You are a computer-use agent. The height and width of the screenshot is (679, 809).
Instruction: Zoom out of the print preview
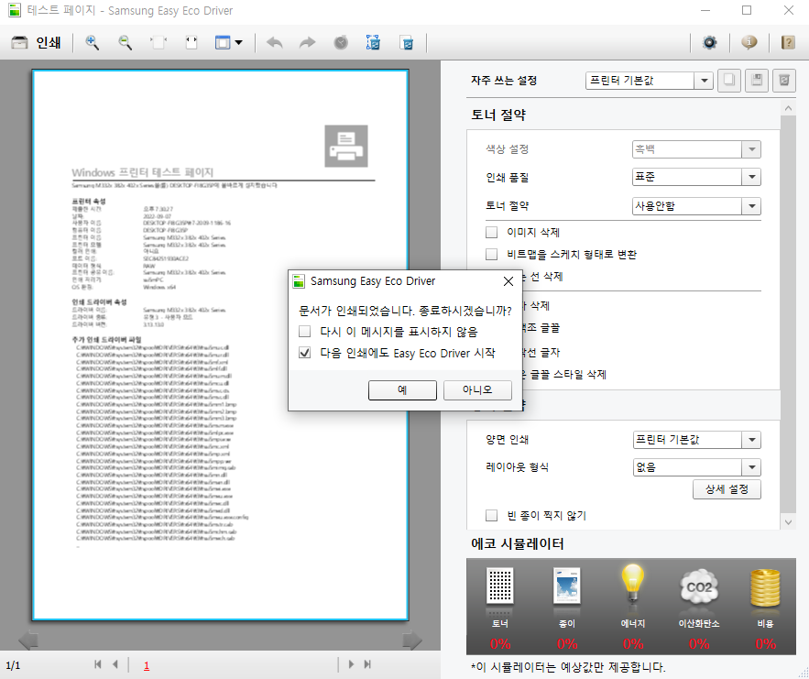coord(125,43)
